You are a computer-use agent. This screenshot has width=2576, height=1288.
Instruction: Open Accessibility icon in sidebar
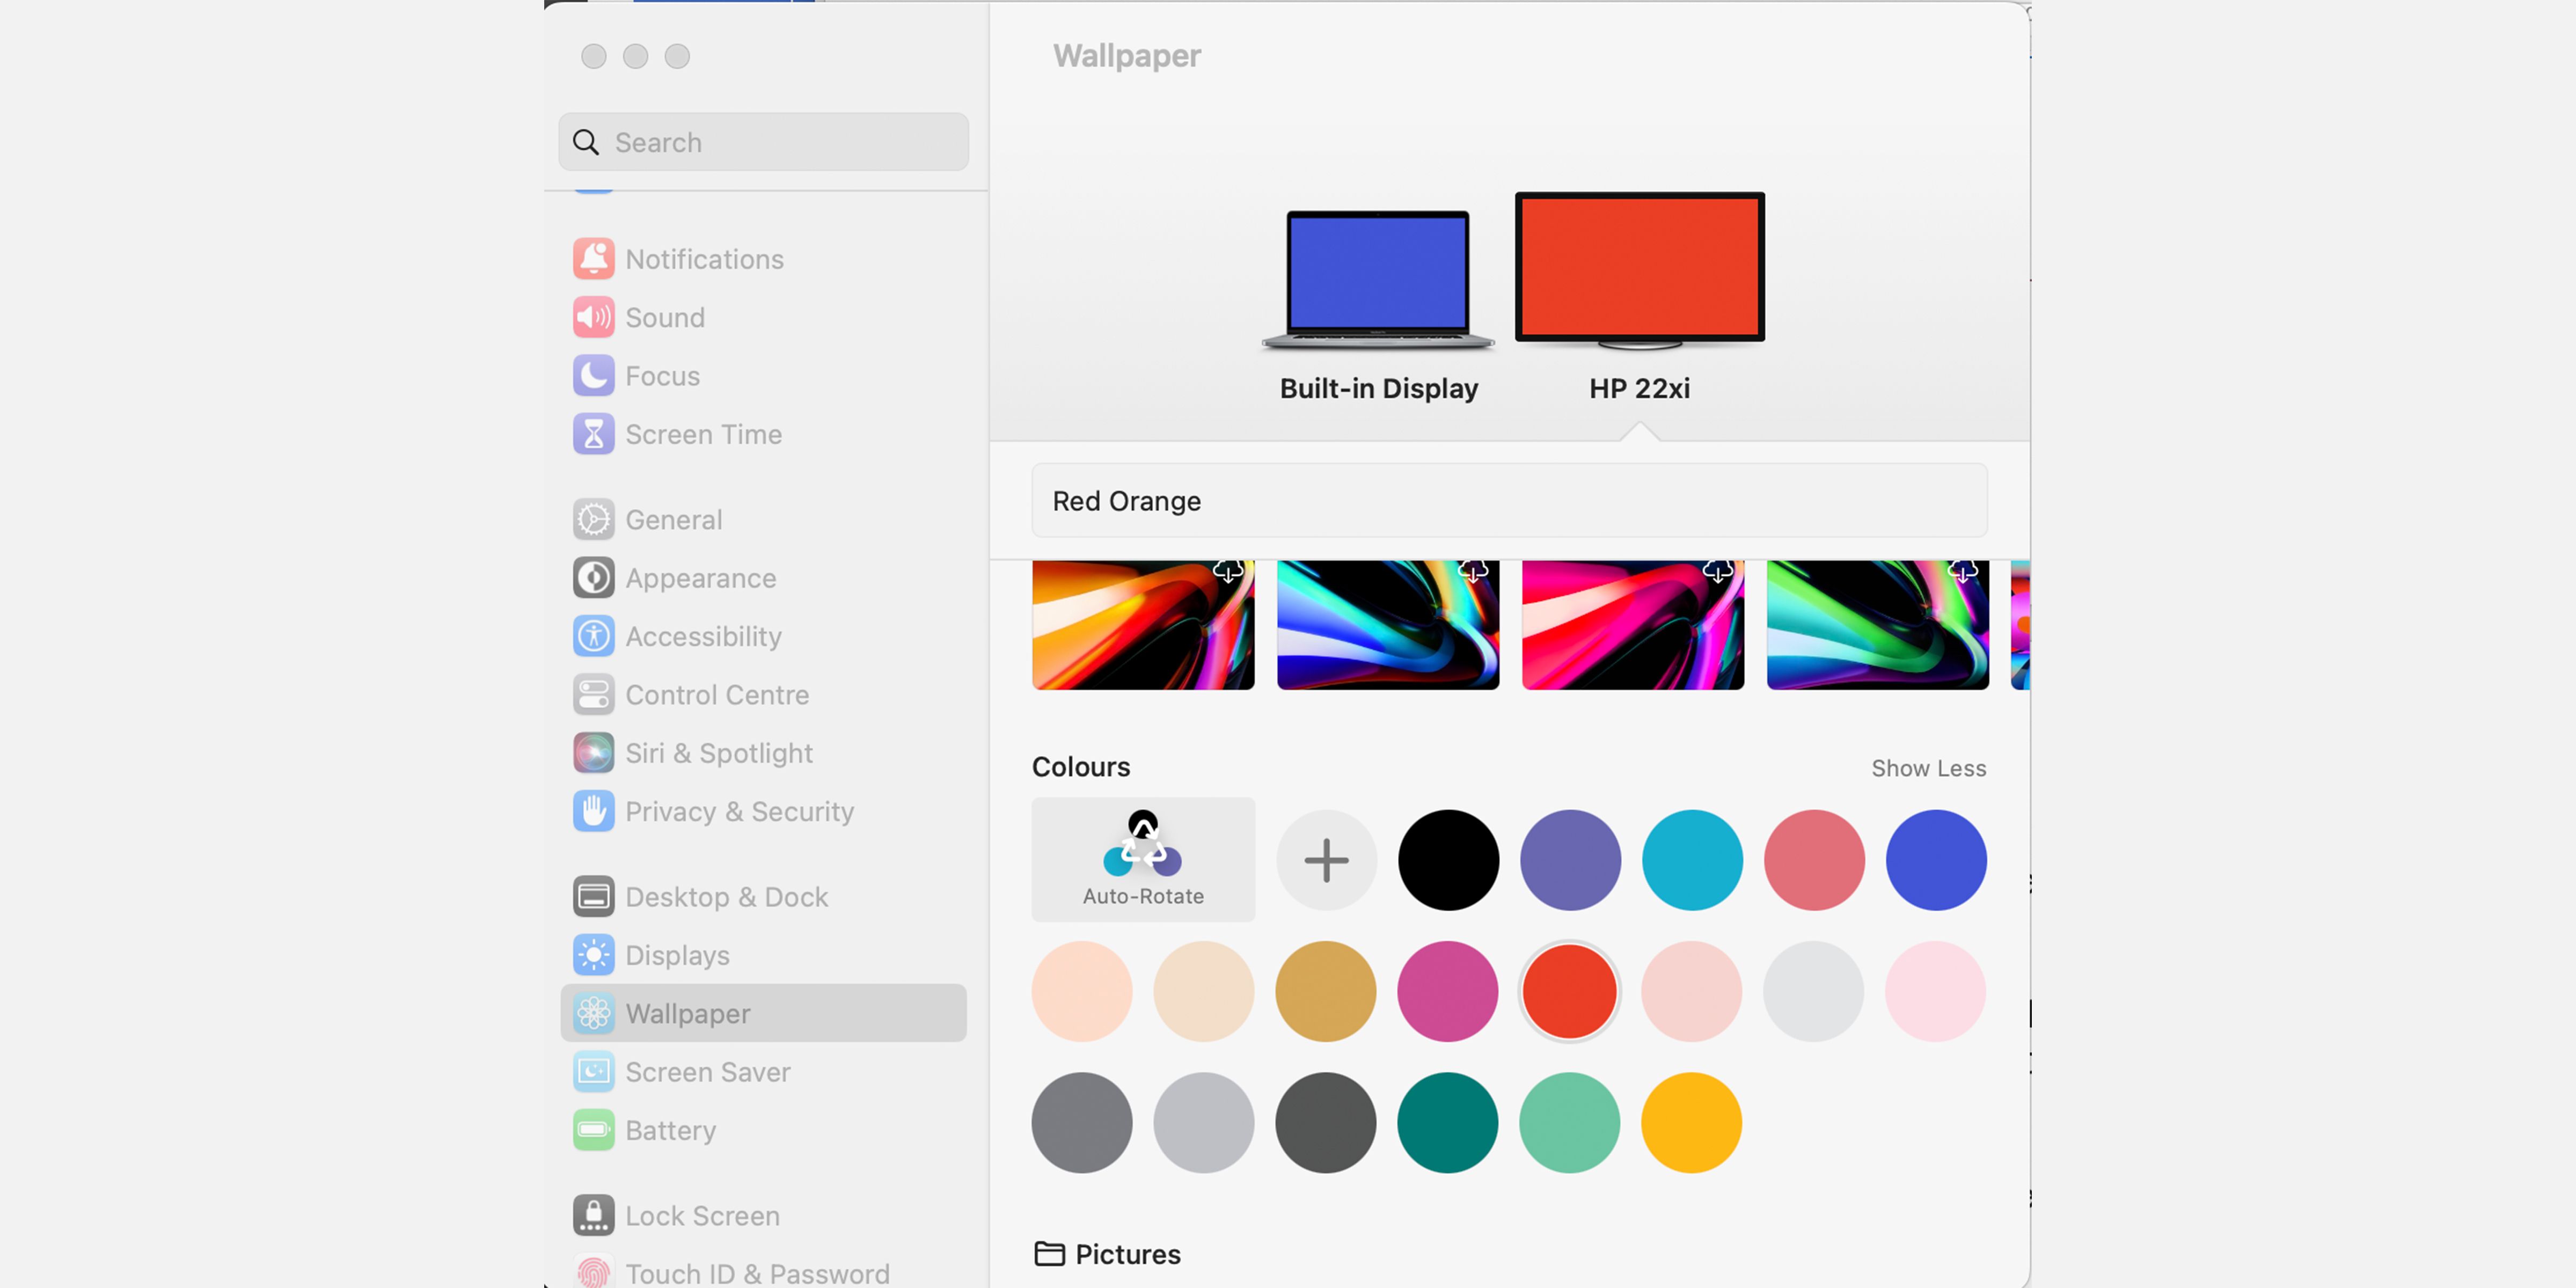pos(593,636)
